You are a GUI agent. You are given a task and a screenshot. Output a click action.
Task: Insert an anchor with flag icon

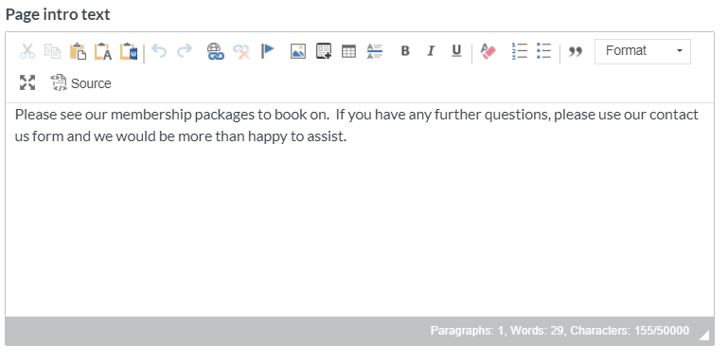tap(267, 50)
